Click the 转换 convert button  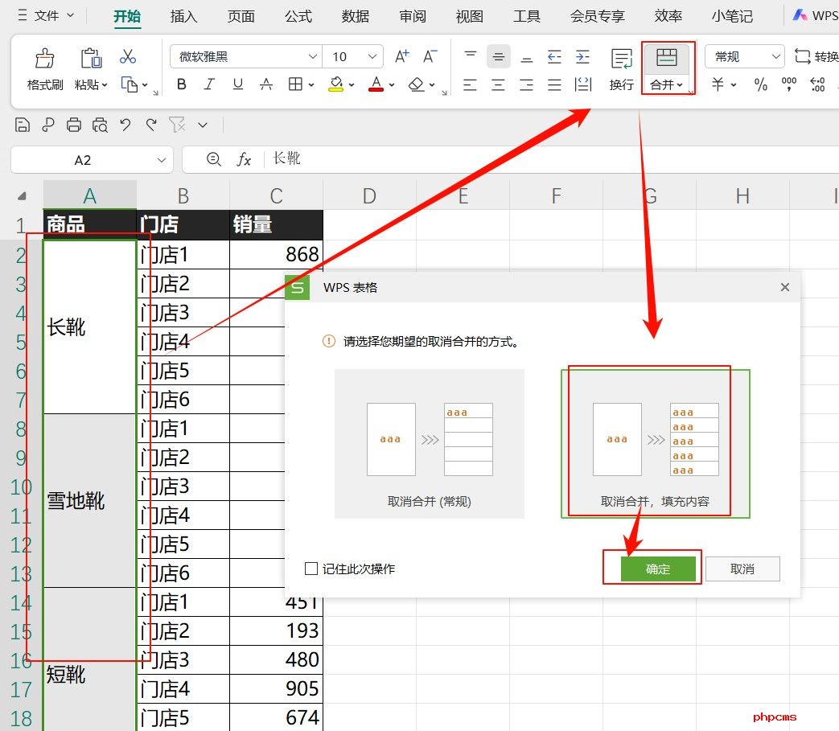tap(816, 56)
